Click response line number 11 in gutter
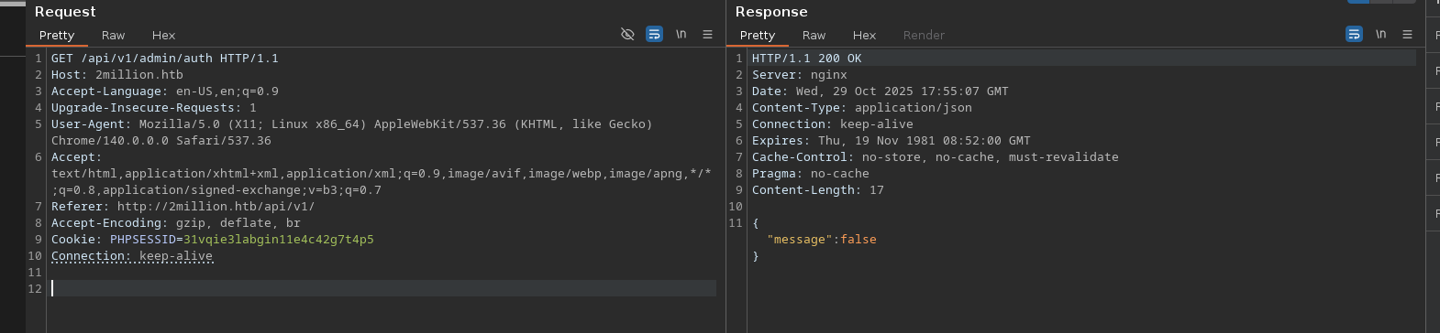 [x=736, y=222]
